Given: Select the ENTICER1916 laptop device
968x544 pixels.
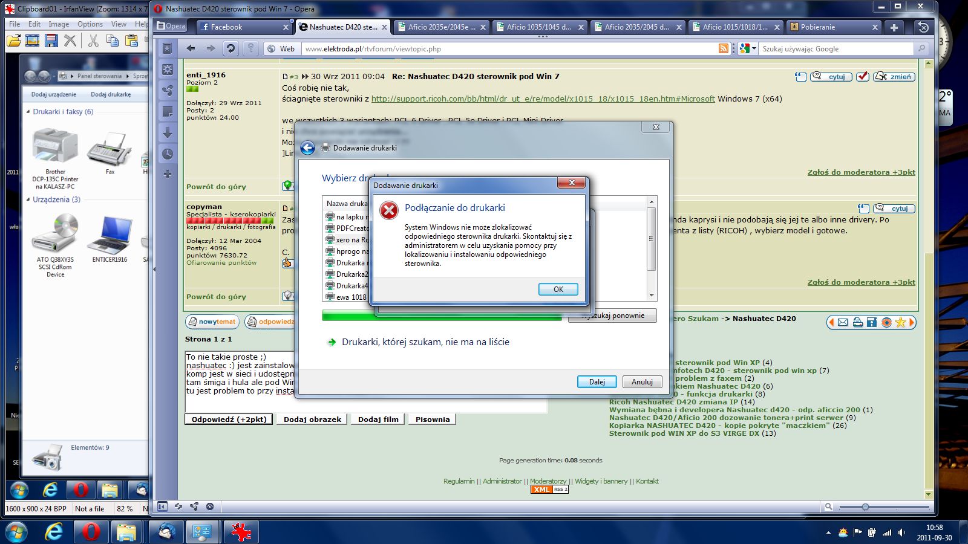Looking at the screenshot, I should click(x=110, y=239).
